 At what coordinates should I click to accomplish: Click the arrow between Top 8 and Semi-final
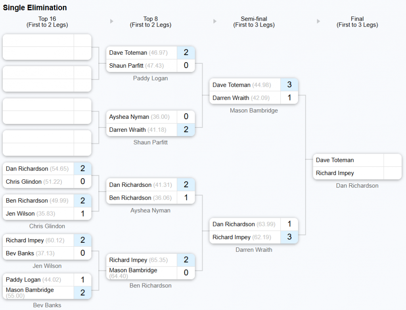215,21
